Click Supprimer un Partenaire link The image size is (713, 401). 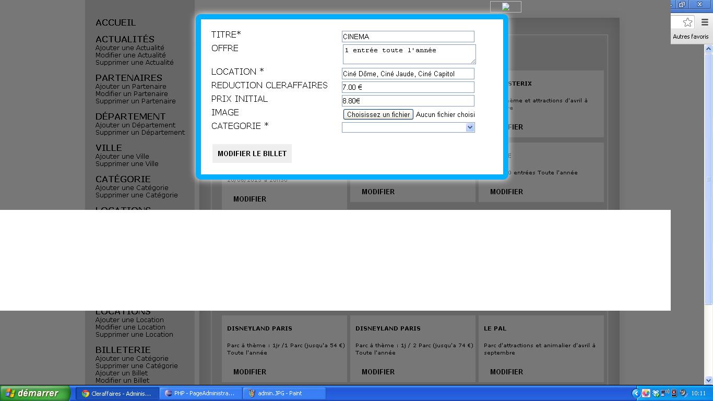(x=135, y=101)
